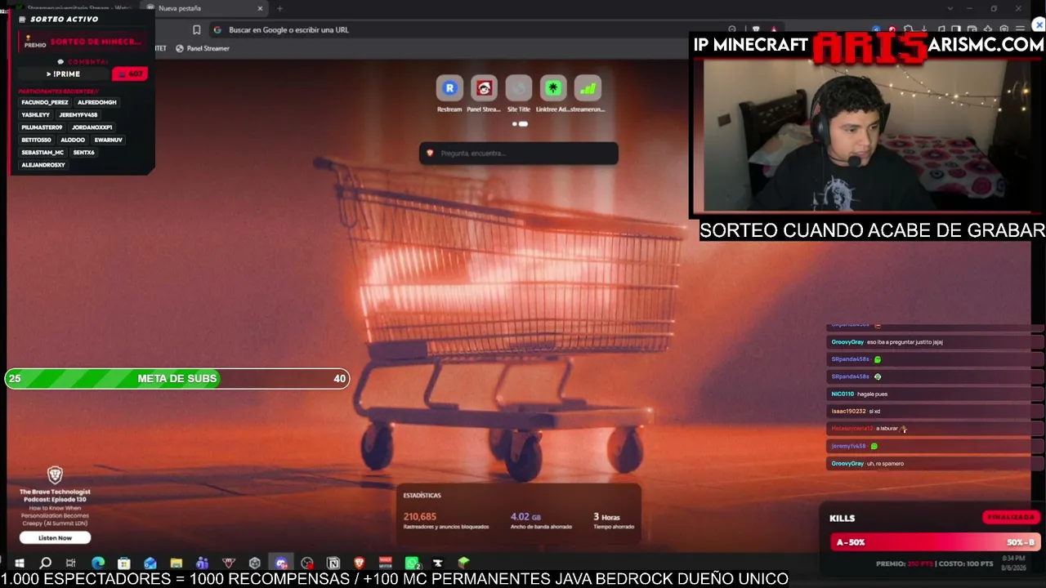Click the META DE SUBS progress bar

177,378
